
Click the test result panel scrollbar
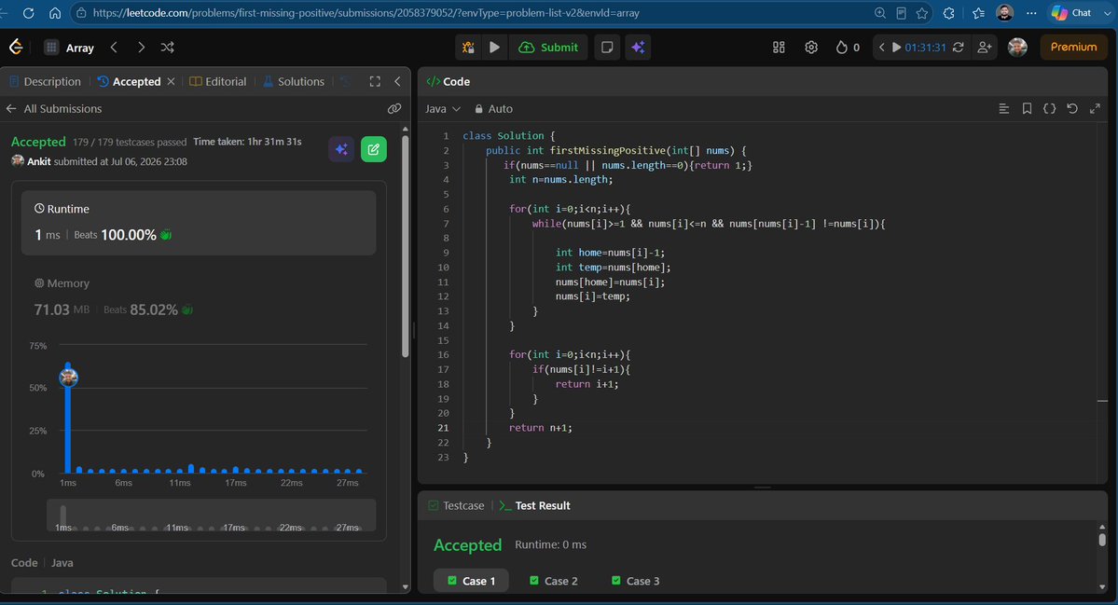click(1102, 539)
